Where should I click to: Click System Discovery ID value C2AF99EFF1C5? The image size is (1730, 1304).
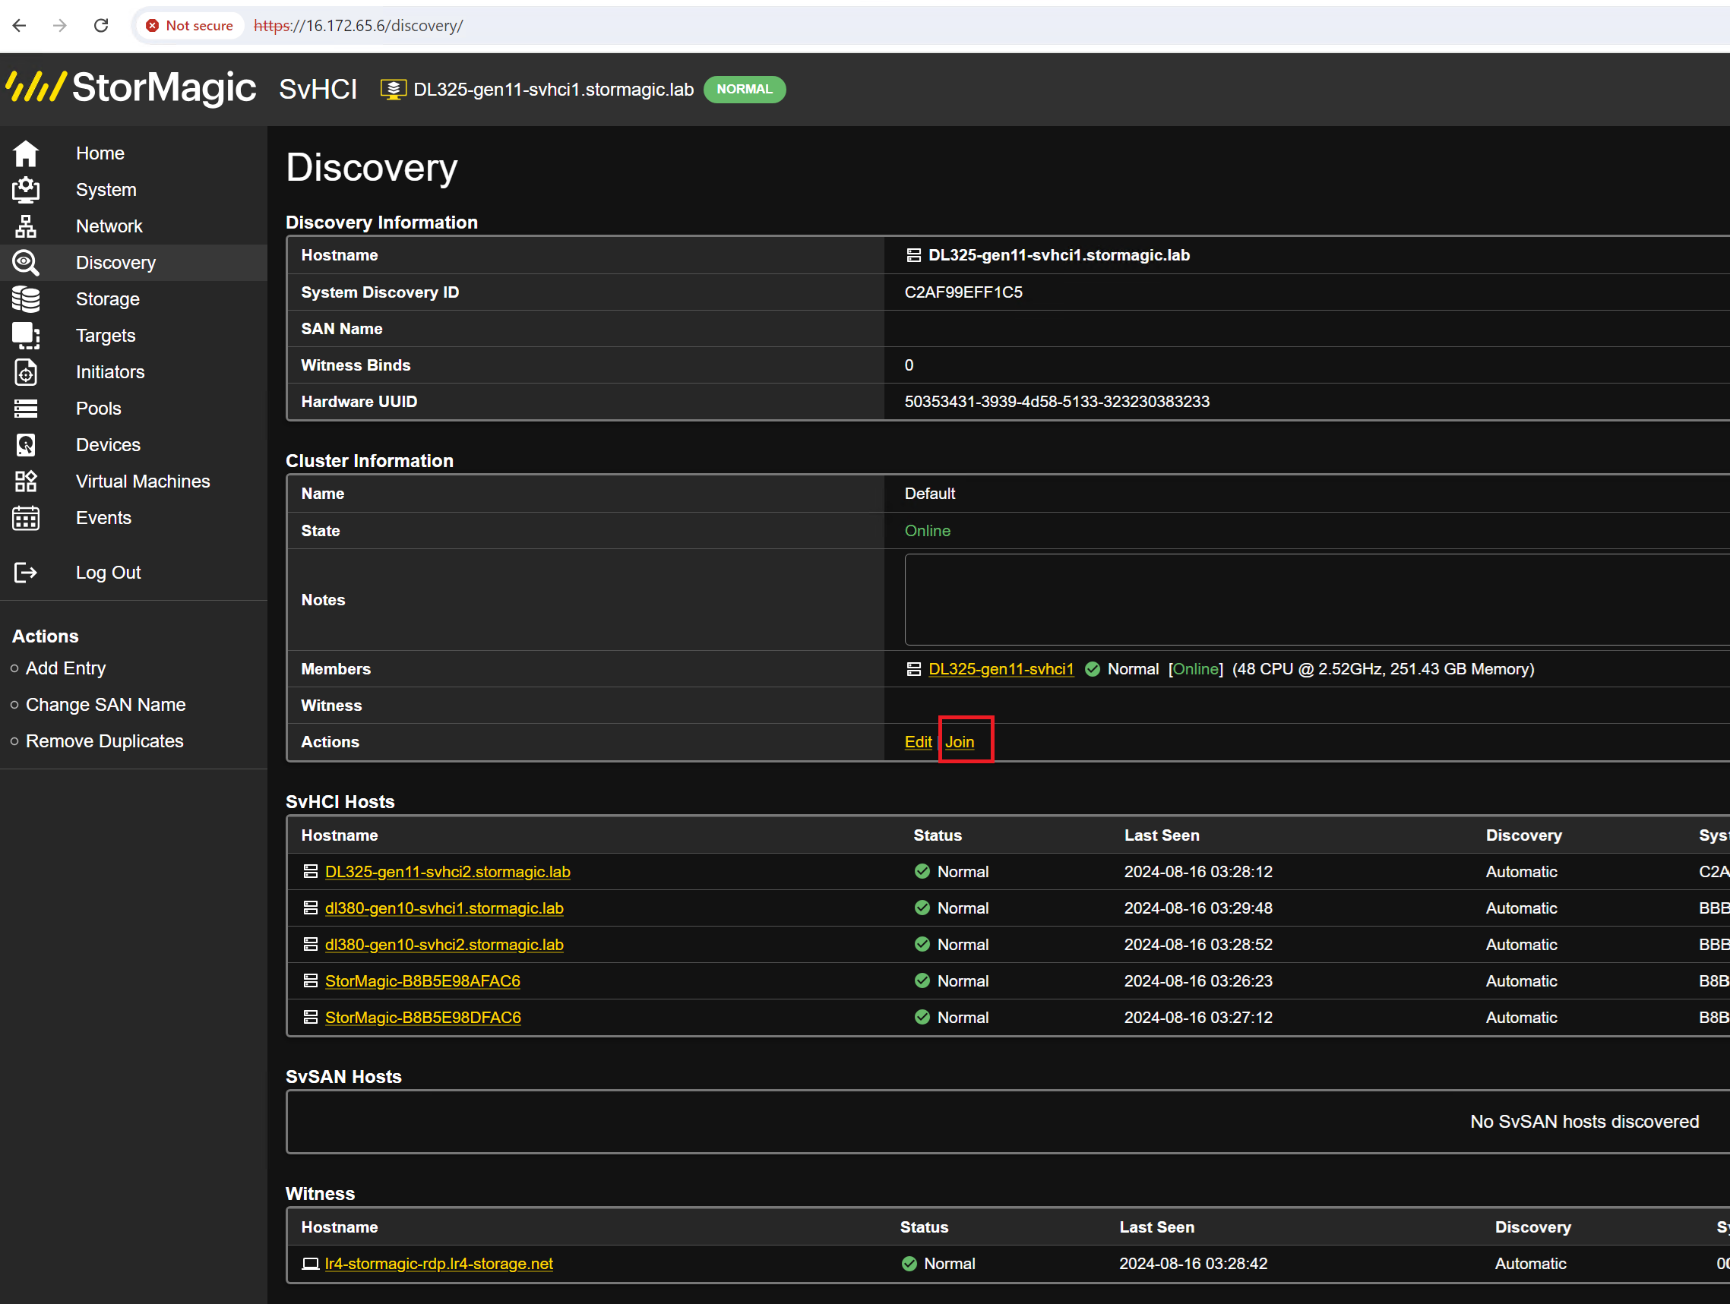(963, 292)
